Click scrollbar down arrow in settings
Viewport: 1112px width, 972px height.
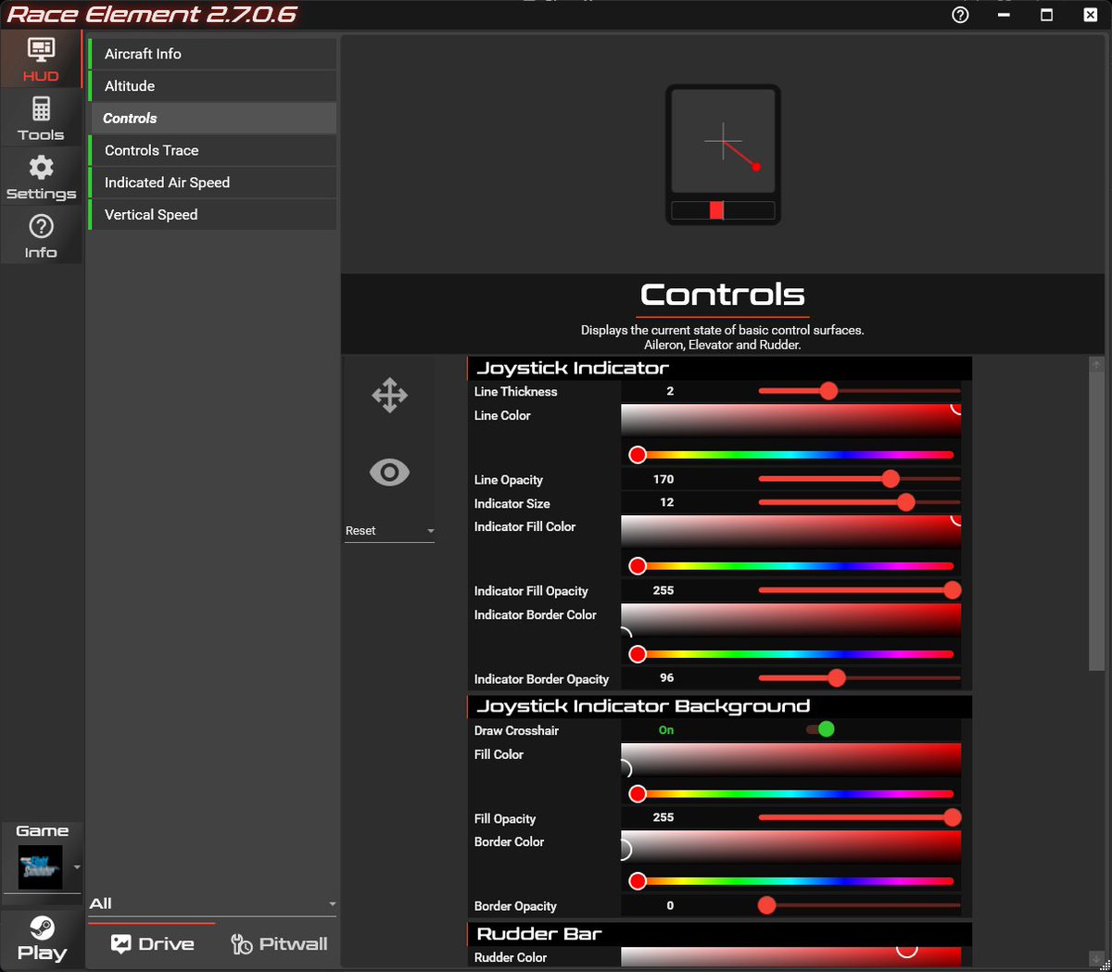click(1096, 958)
